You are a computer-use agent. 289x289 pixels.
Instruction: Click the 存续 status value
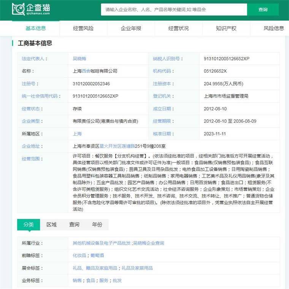(x=77, y=109)
